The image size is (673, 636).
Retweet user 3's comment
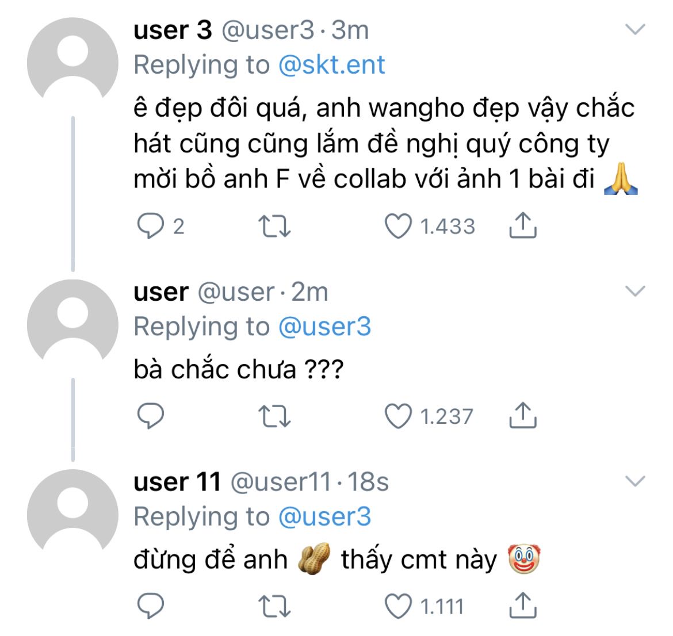click(x=274, y=226)
